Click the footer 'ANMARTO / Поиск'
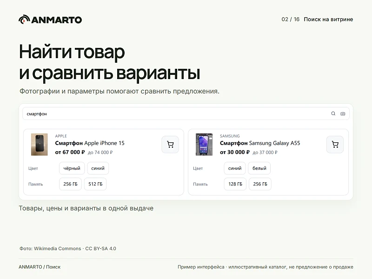This screenshot has height=279, width=372. [x=40, y=267]
